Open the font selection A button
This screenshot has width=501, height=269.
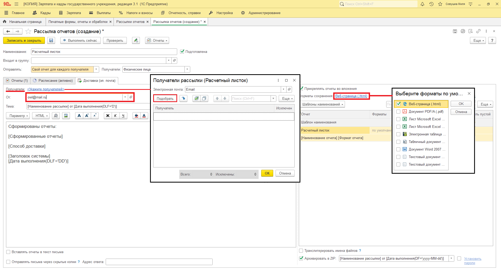click(79, 116)
